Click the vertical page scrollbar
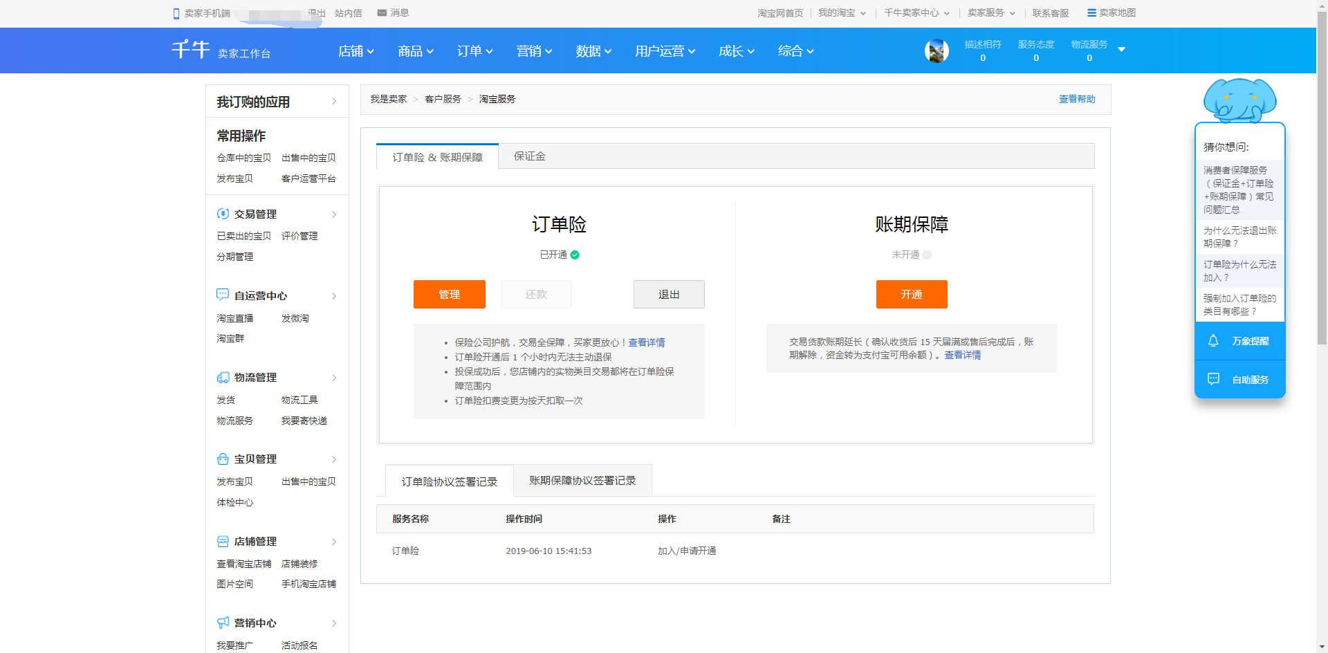Screen dimensions: 1328x653 point(1322,178)
